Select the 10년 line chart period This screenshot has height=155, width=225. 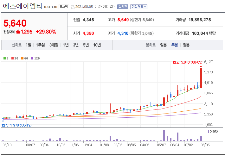(97, 45)
